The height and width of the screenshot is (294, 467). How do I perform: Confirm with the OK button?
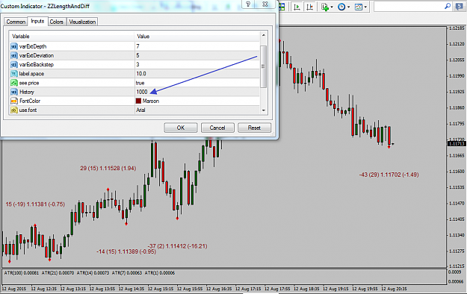coord(181,128)
